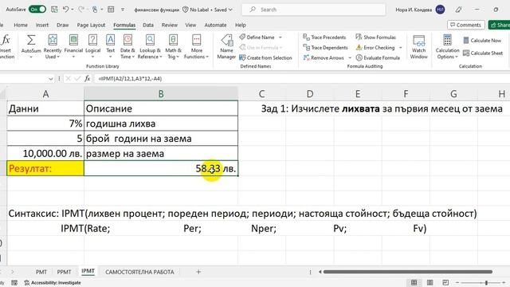Open the Page Layout tab
The image size is (510, 287).
pos(91,25)
